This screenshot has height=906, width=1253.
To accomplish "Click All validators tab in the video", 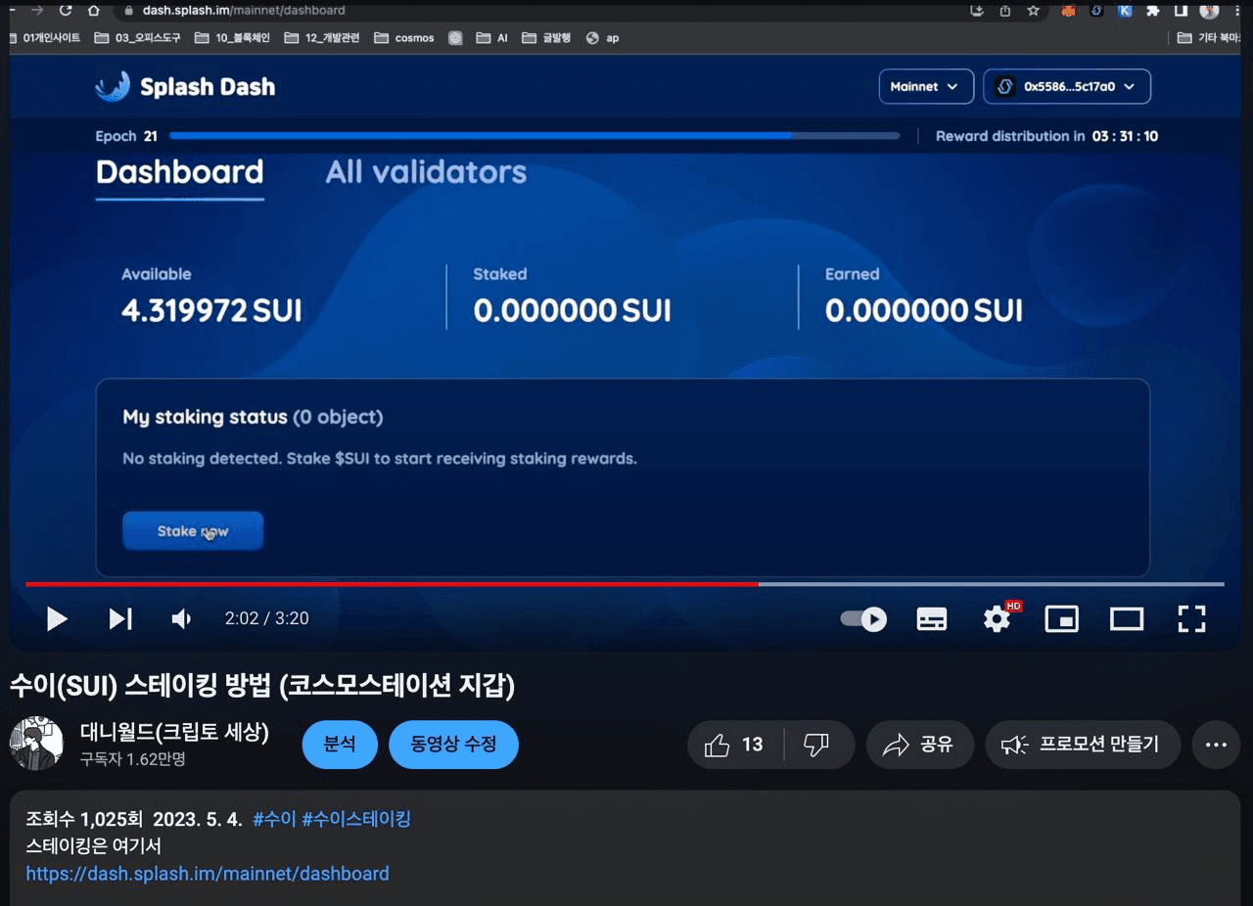I will tap(426, 172).
